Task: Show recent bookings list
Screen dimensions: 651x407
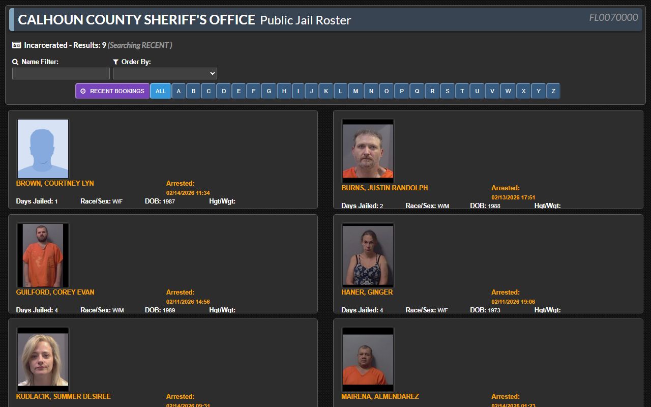Action: (112, 91)
